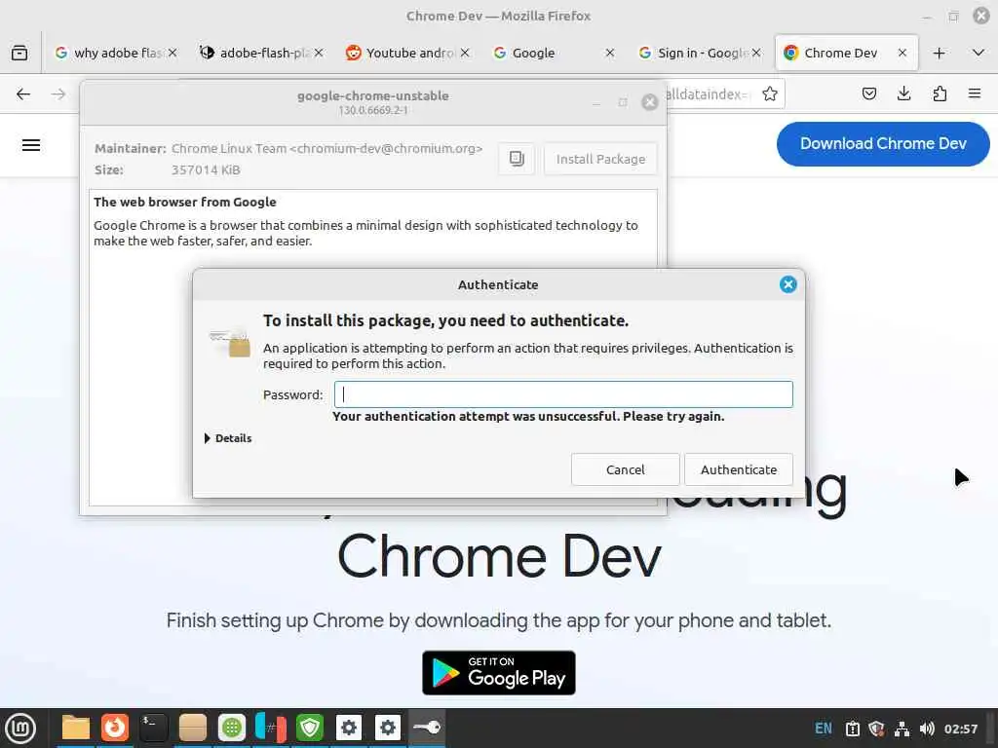The height and width of the screenshot is (748, 998).
Task: Open the Chrome page navigation hamburger menu
Action: pos(31,145)
